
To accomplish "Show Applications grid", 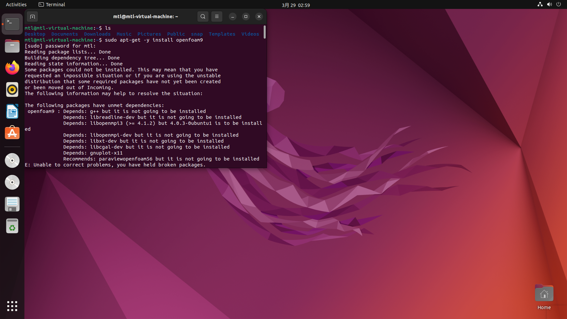I will click(x=12, y=306).
